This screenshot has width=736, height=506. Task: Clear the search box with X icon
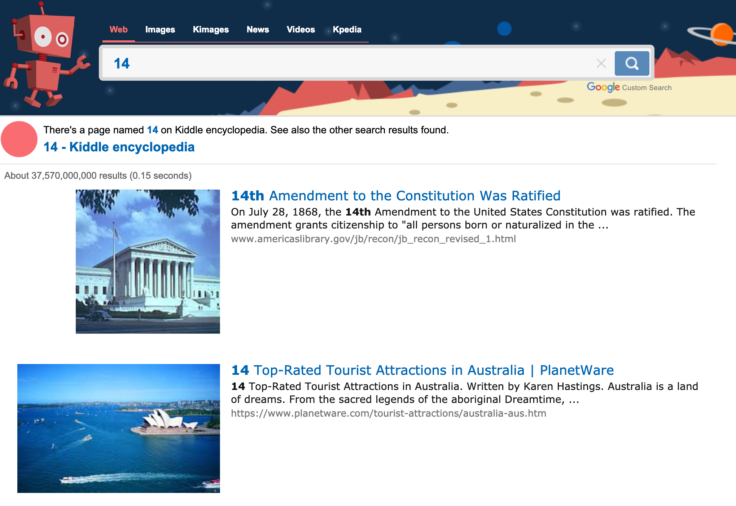pos(601,63)
